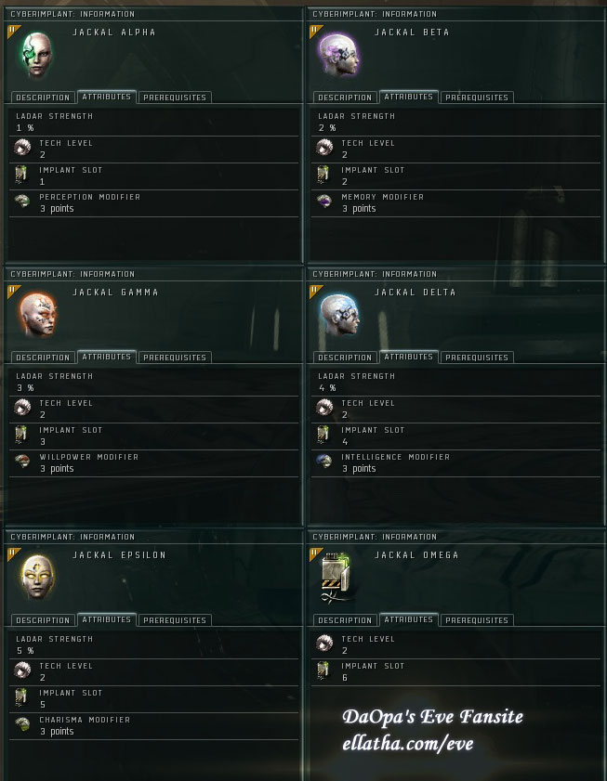This screenshot has width=607, height=781.
Task: Select the Ladar Strength row in Jackal Epsilon
Action: (x=153, y=645)
